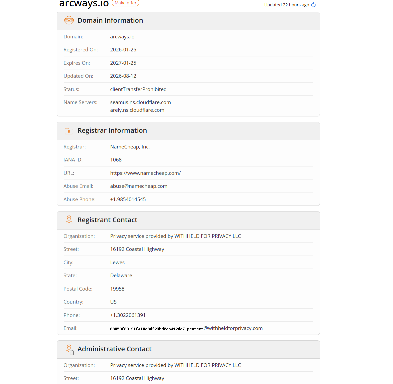The height and width of the screenshot is (384, 393).
Task: Click the abuse phone number +1.9854014545
Action: tap(128, 200)
